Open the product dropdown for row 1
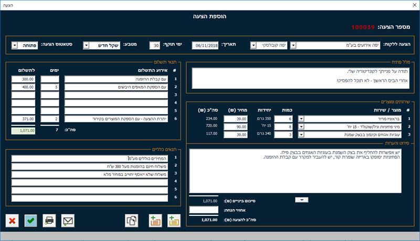This screenshot has width=420, height=241. (x=301, y=118)
